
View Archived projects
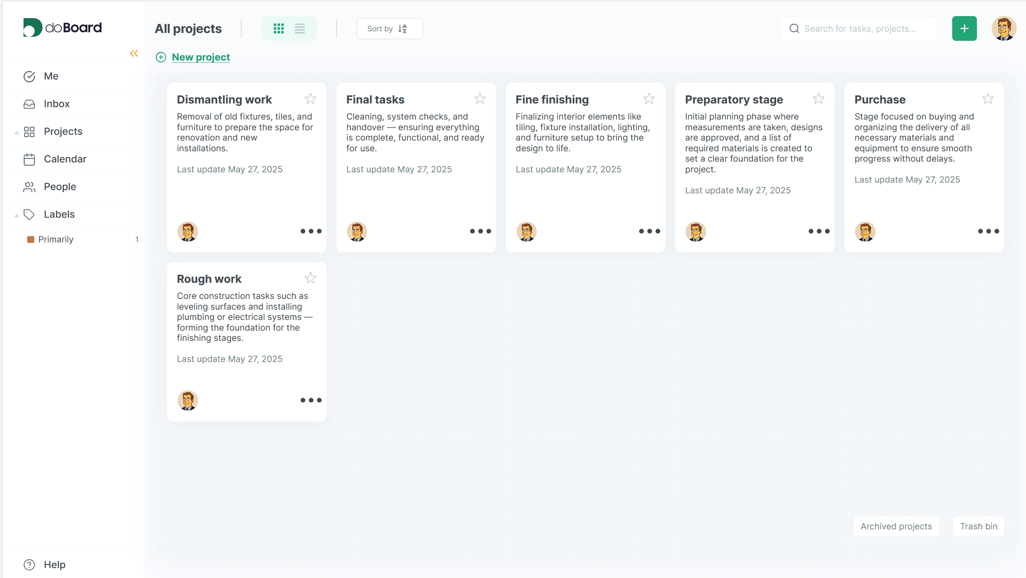[896, 526]
